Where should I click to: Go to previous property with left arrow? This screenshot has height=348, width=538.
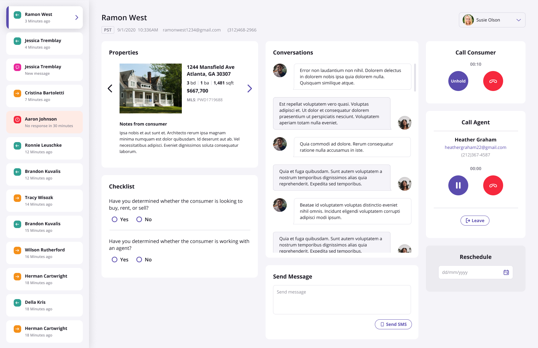[110, 88]
